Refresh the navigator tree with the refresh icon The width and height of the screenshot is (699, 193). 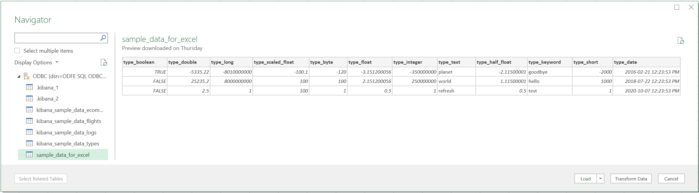pos(104,63)
